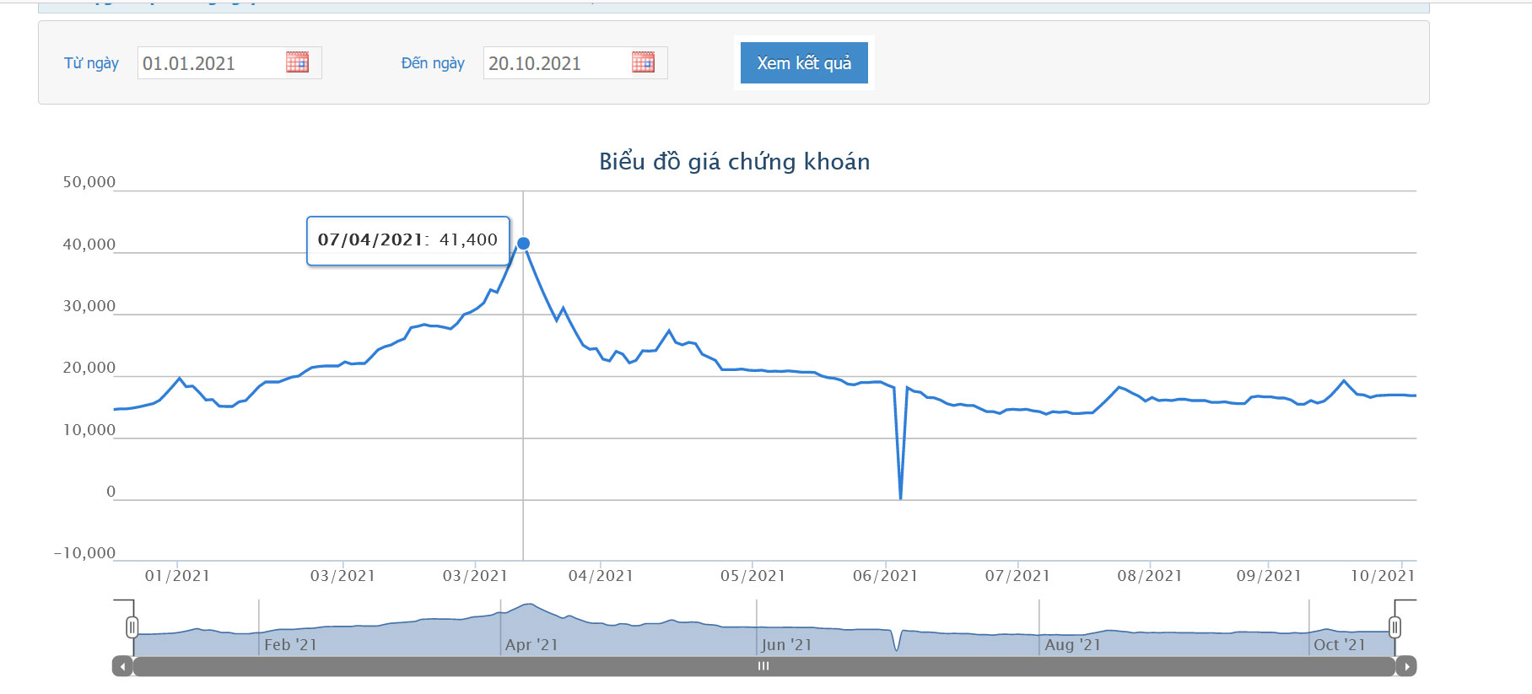The height and width of the screenshot is (694, 1532).
Task: Select the highlighted 07/04/2021 peak data point
Action: click(x=523, y=244)
